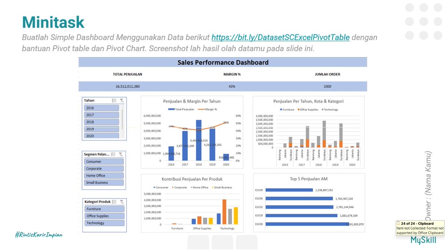Click the Small Business legend entry in the Kontribusi chart
Viewport: 445px width, 250px height.
pyautogui.click(x=222, y=187)
